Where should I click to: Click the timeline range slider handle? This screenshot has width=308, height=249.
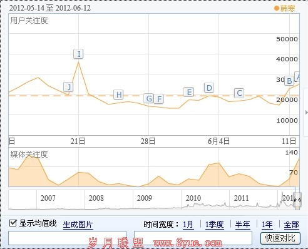coord(297,200)
